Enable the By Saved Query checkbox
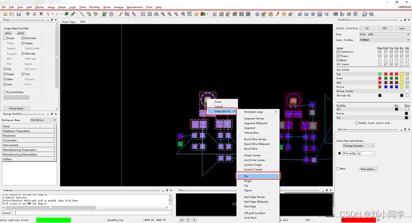The width and height of the screenshot is (412, 223). 5,92
